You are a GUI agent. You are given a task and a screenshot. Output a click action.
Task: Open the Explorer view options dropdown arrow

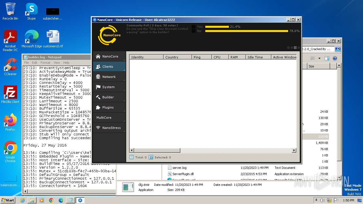point(319,58)
